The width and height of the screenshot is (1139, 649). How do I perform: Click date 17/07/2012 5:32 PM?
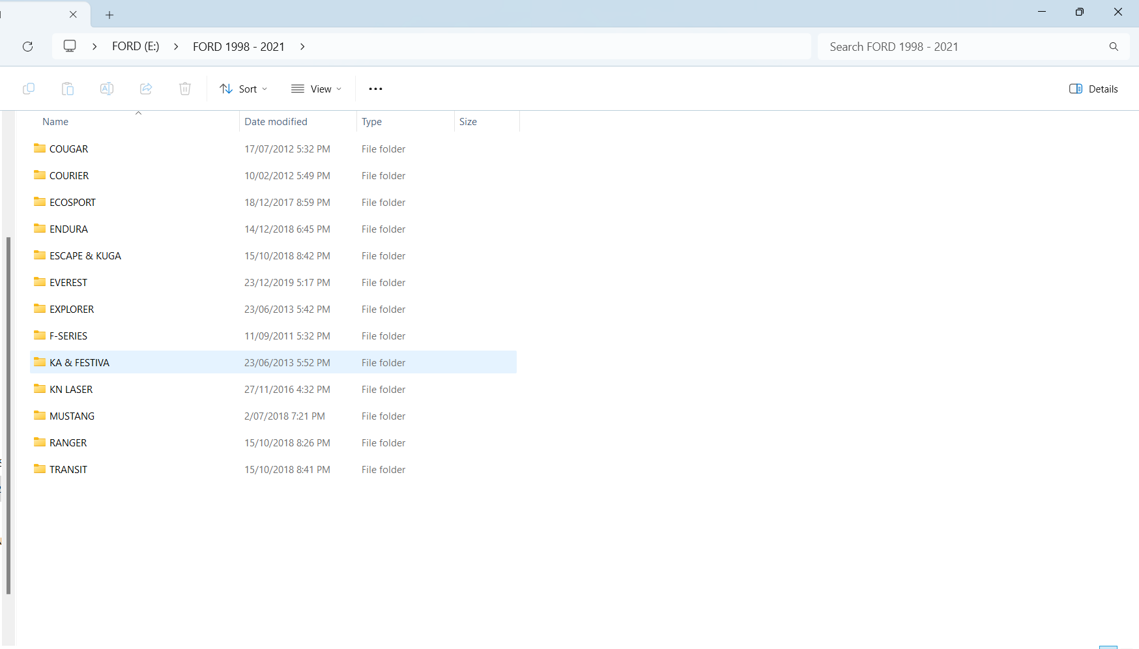click(287, 149)
